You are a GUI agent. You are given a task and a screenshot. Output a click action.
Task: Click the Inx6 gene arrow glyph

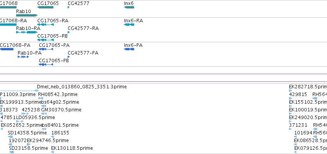click(129, 7)
